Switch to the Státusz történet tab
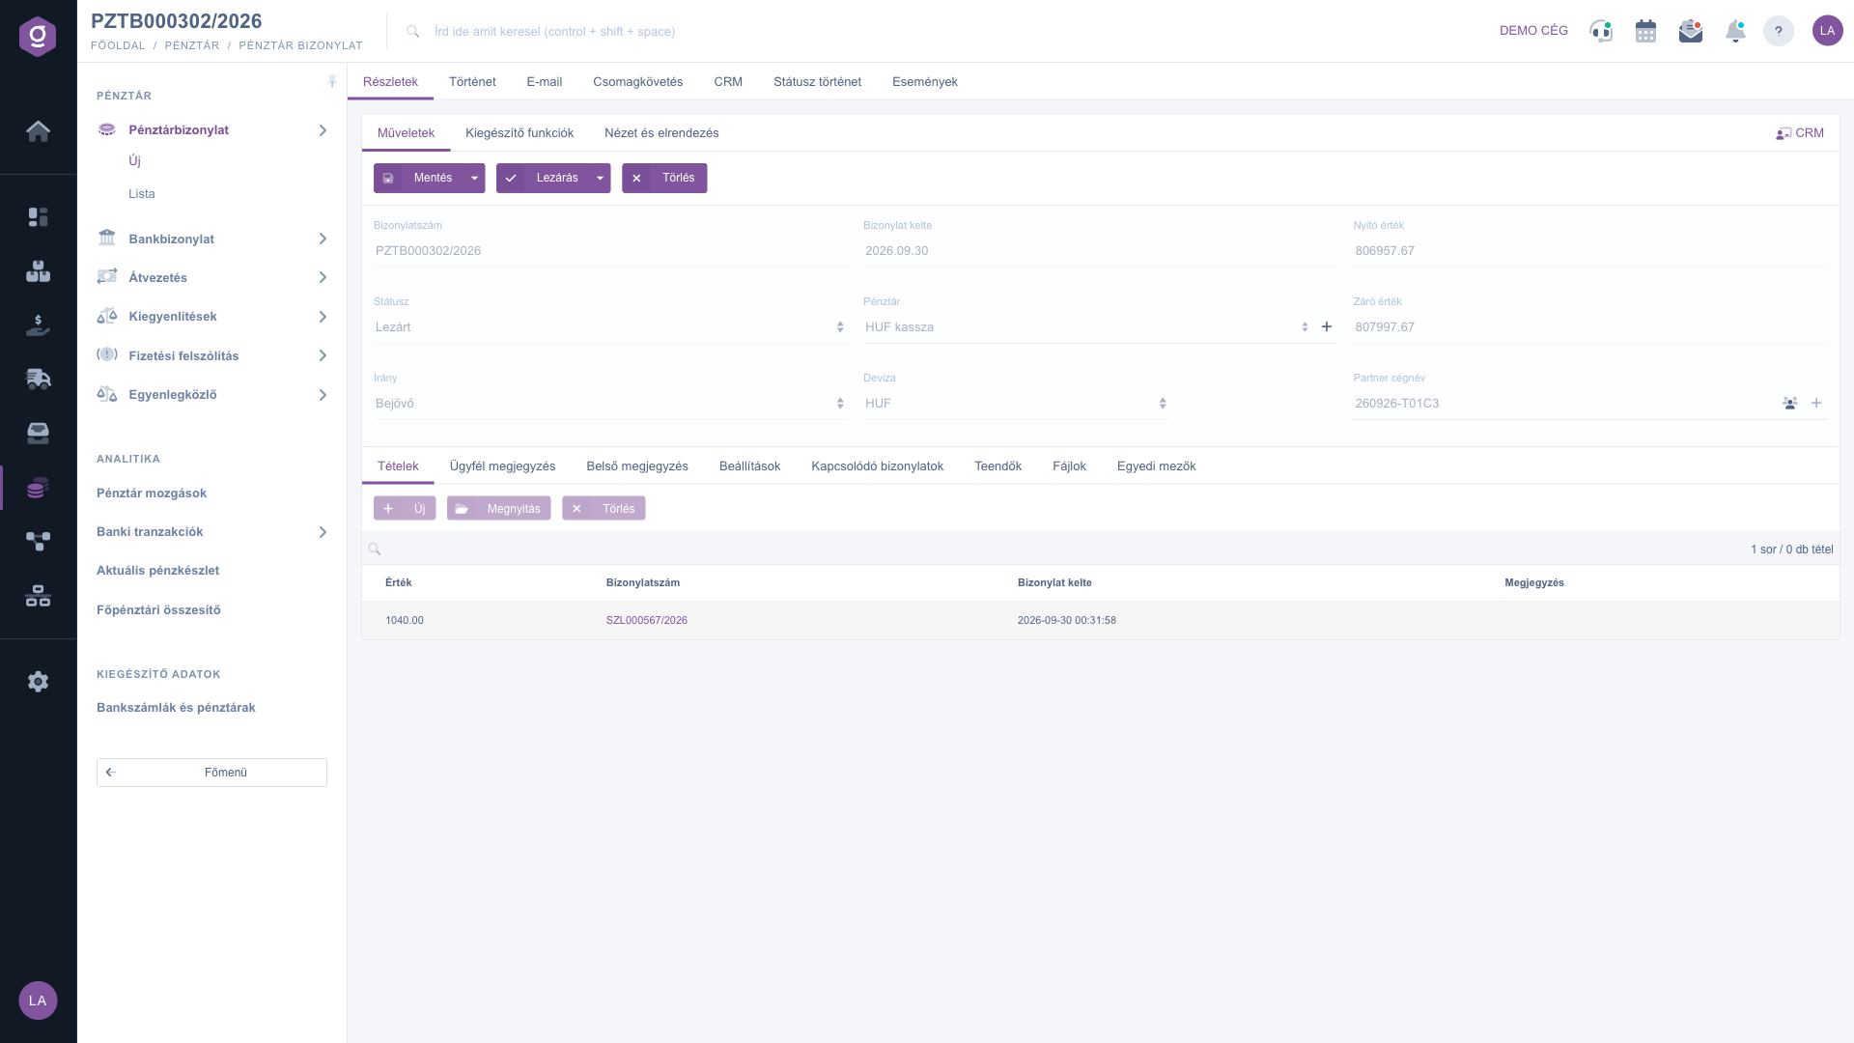The height and width of the screenshot is (1043, 1854). click(x=817, y=82)
